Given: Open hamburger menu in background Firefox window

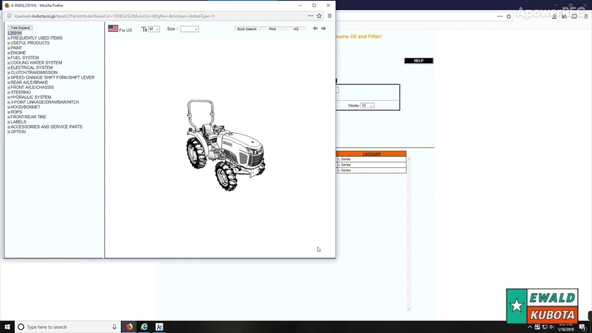Looking at the screenshot, I should coord(586,16).
